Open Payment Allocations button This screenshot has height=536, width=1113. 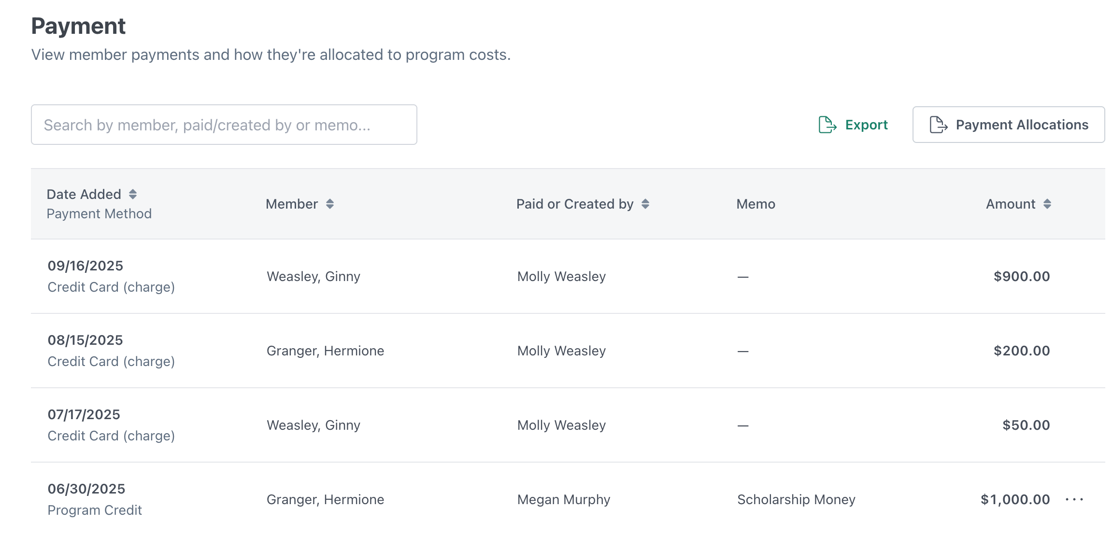click(1009, 125)
